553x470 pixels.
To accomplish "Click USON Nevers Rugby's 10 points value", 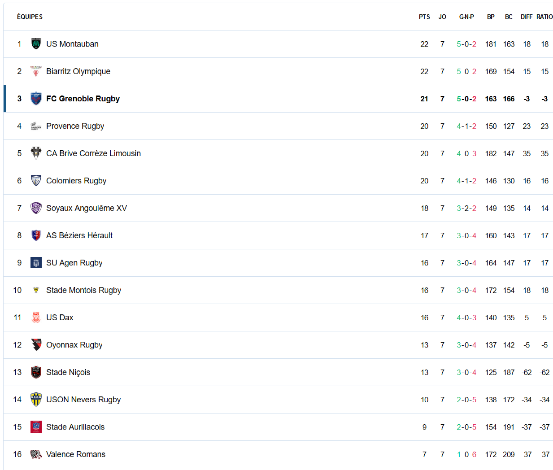I will point(424,400).
